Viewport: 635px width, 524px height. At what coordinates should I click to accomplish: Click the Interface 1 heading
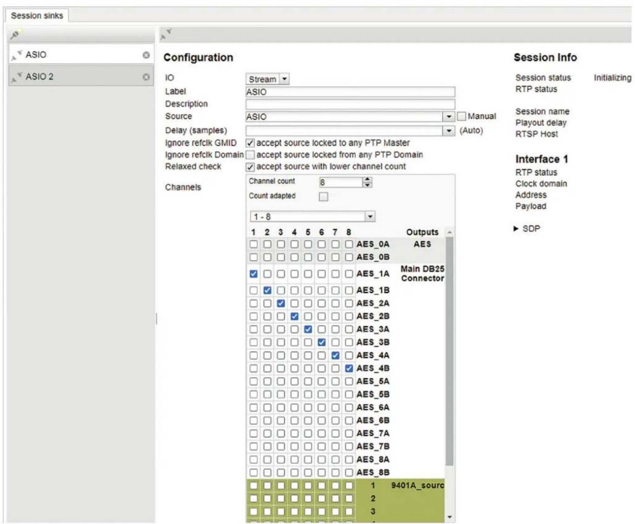(541, 159)
